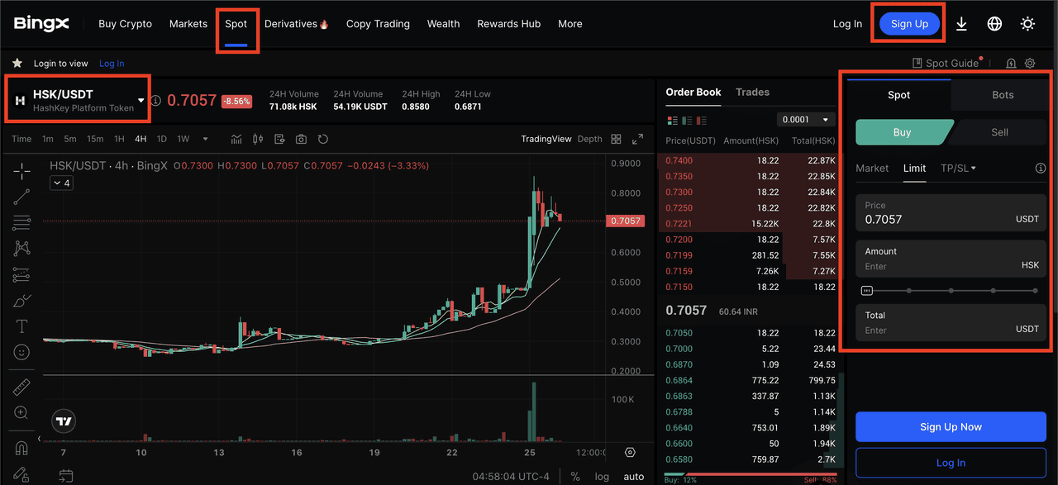
Task: Switch to the Trades tab
Action: click(x=752, y=92)
